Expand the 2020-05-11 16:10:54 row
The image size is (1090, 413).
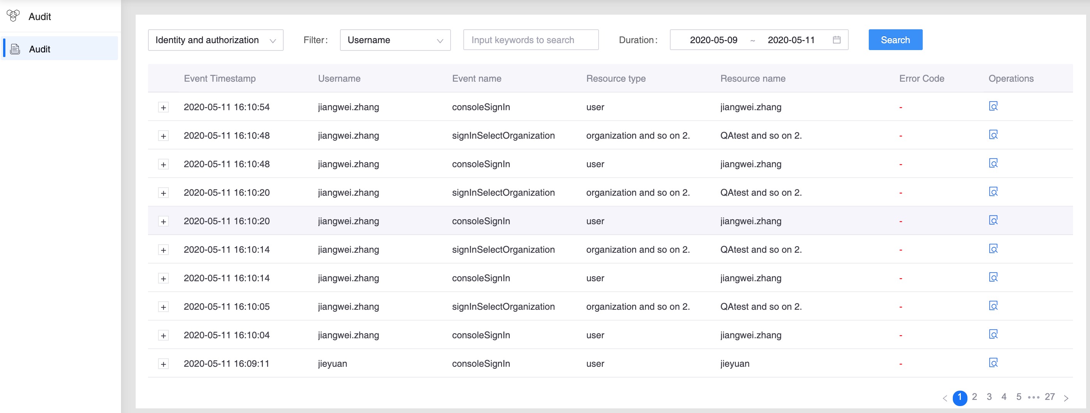click(163, 107)
